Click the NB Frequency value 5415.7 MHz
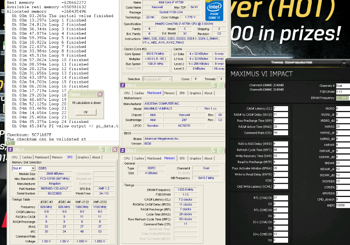This screenshot has width=350, height=245. tap(206, 178)
